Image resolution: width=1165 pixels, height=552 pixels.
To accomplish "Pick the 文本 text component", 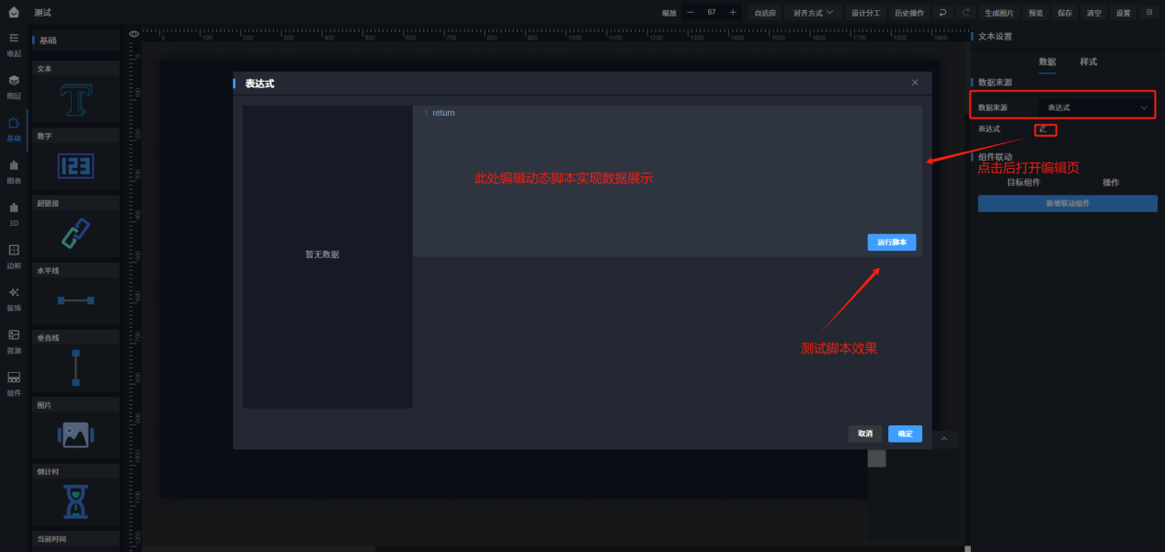I will pyautogui.click(x=75, y=93).
